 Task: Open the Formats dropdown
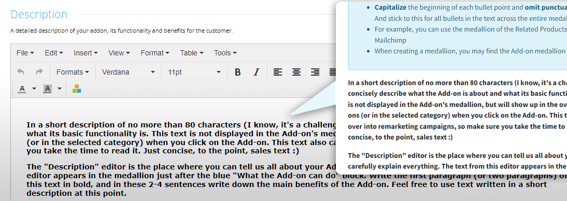(x=73, y=72)
